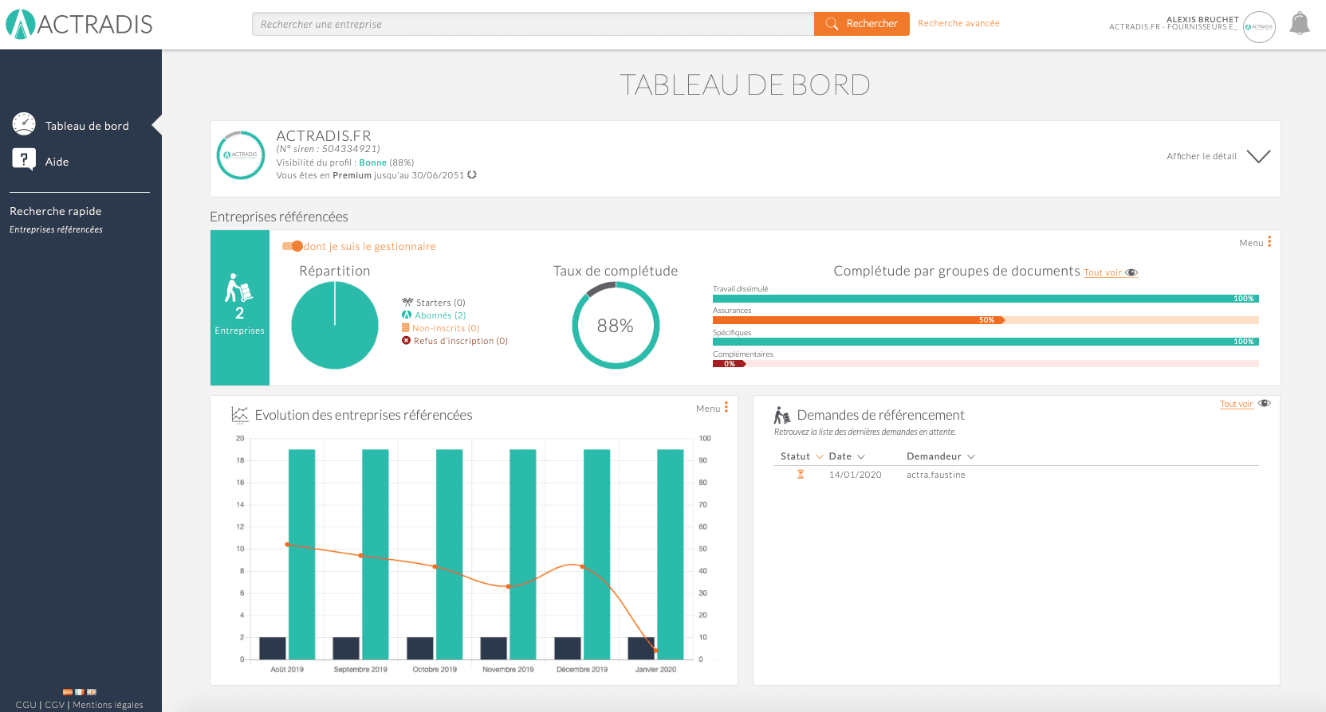Click Tout voir link in Demandes panel

coord(1236,404)
